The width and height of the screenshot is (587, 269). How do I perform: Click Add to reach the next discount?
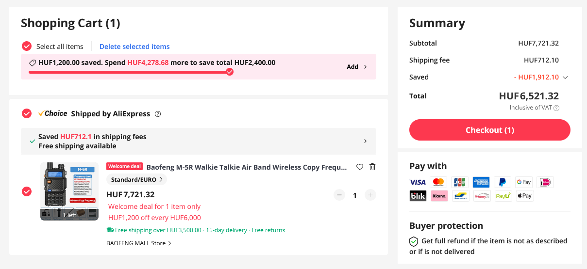(x=357, y=67)
